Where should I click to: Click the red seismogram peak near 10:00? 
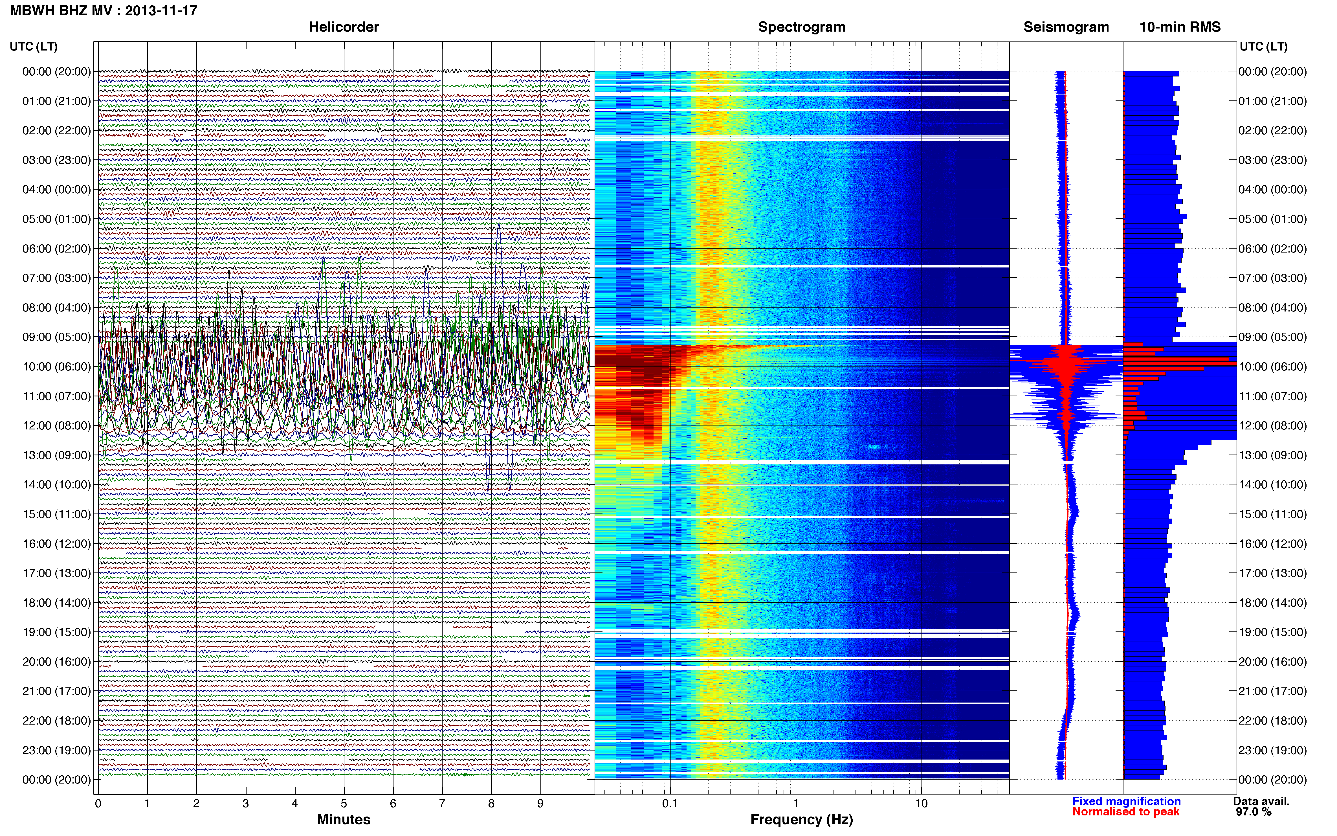coord(1066,365)
